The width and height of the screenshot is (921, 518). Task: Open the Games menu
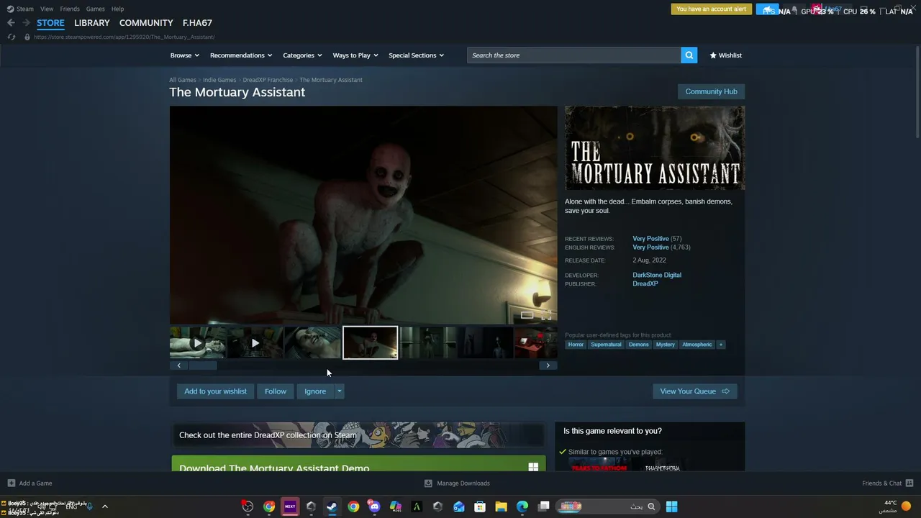(96, 9)
